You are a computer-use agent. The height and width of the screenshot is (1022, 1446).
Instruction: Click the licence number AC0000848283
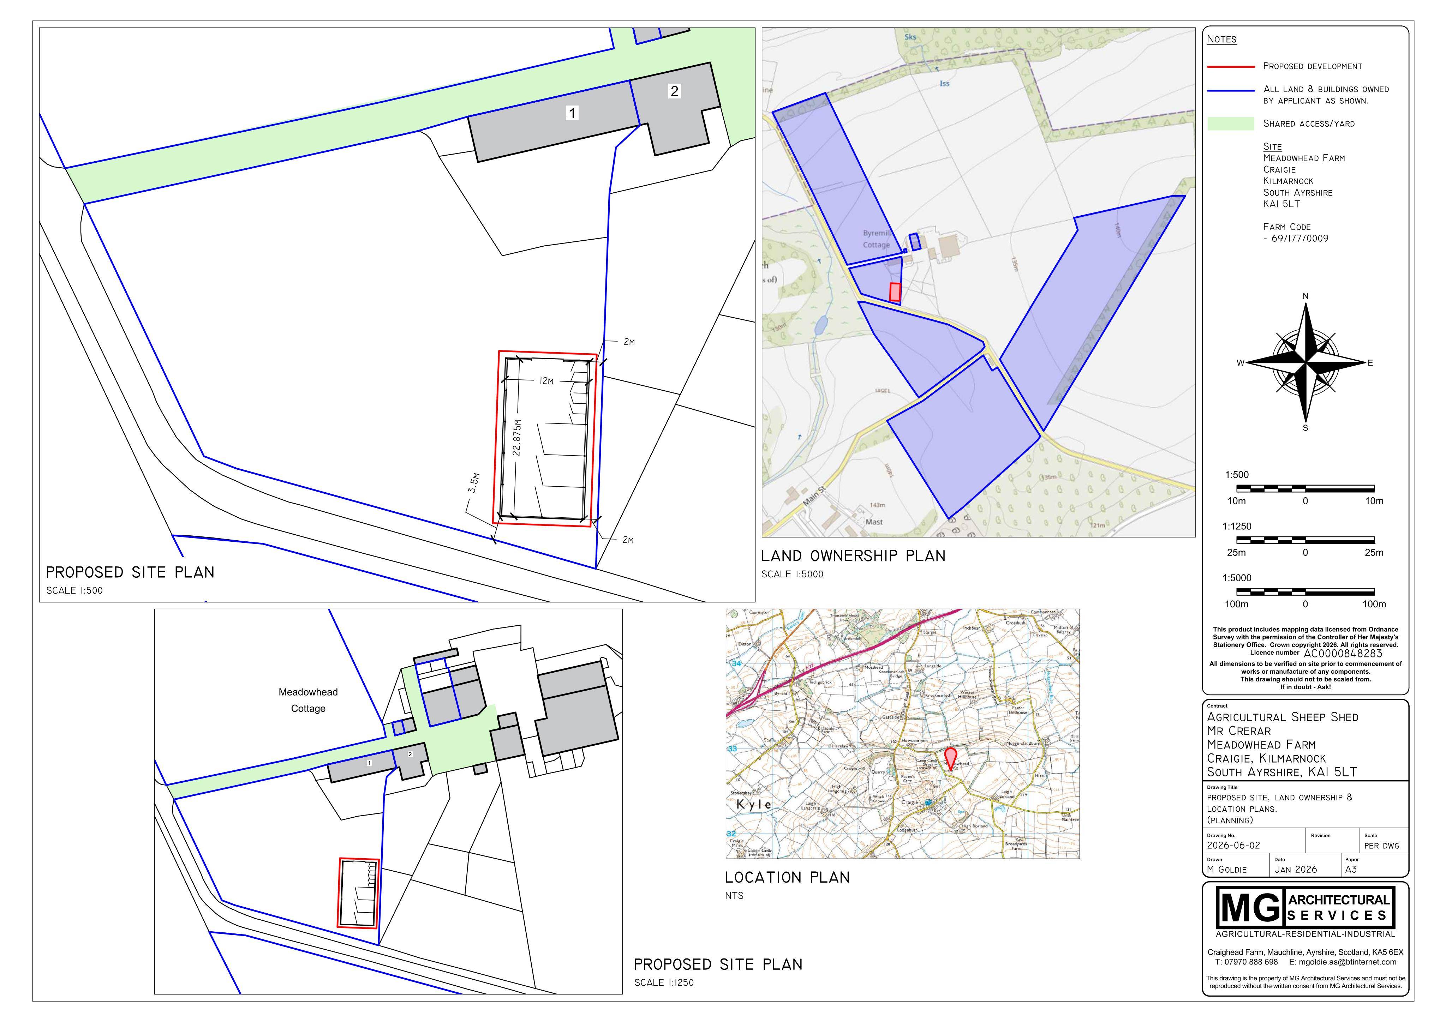[1343, 653]
